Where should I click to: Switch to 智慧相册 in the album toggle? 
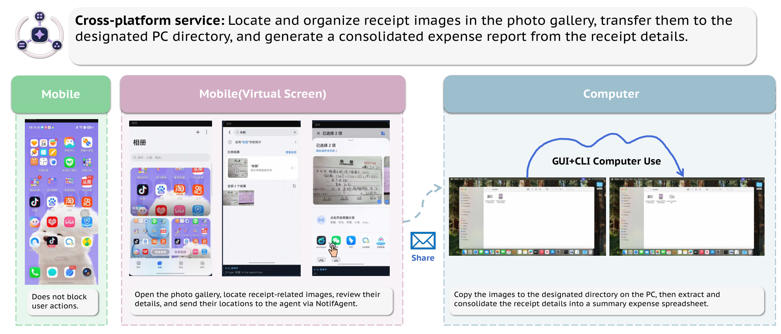180,252
